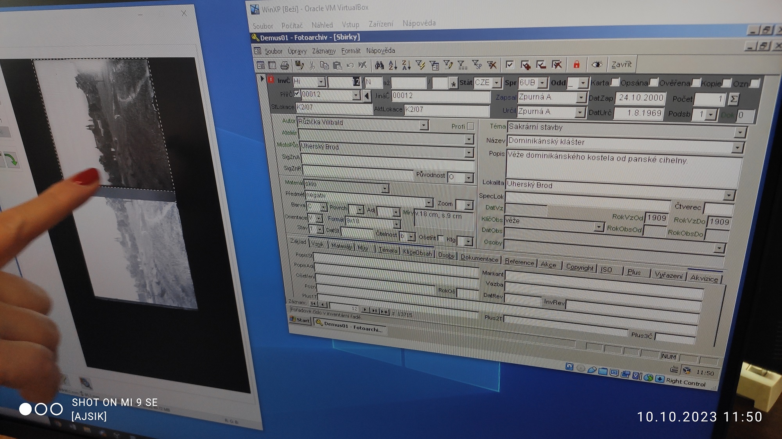The height and width of the screenshot is (439, 782).
Task: Click the filter SP funnel icon
Action: coord(477,64)
